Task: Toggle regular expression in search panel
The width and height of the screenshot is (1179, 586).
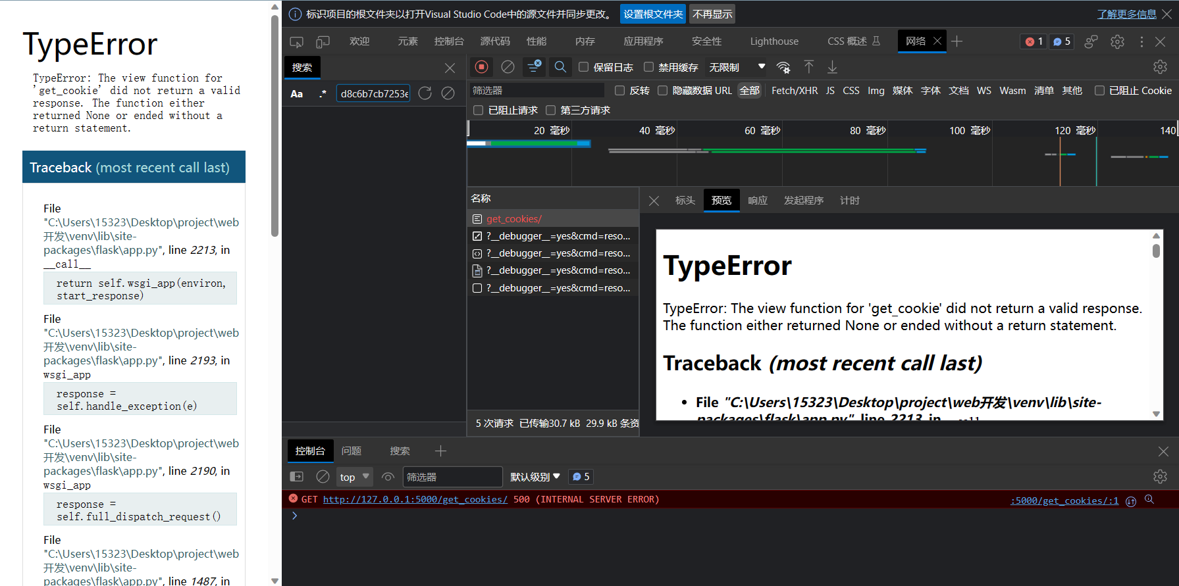Action: [323, 93]
